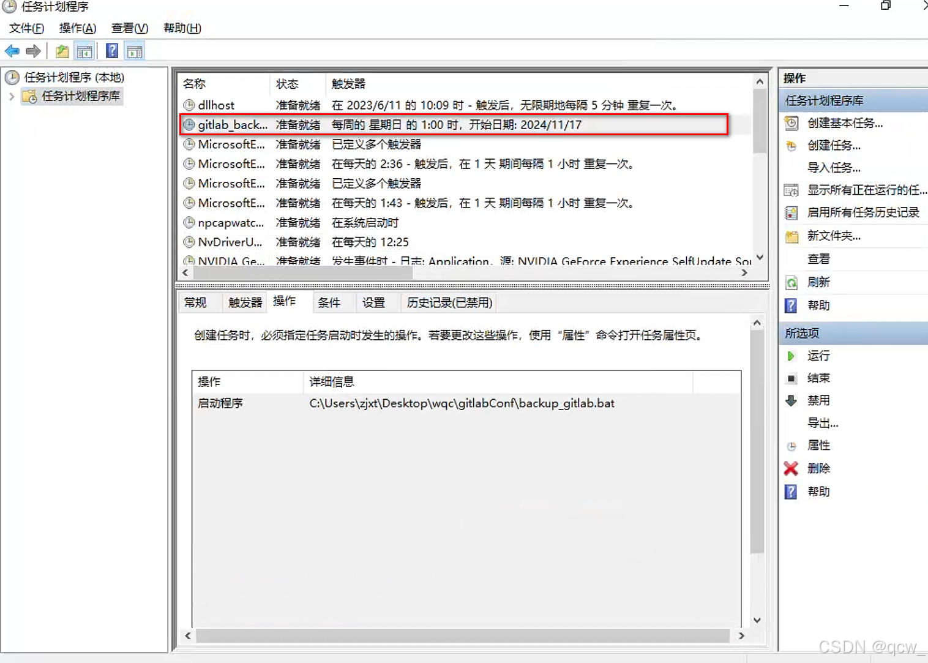The width and height of the screenshot is (928, 663).
Task: Select the 启动程序 action row
Action: pyautogui.click(x=466, y=403)
